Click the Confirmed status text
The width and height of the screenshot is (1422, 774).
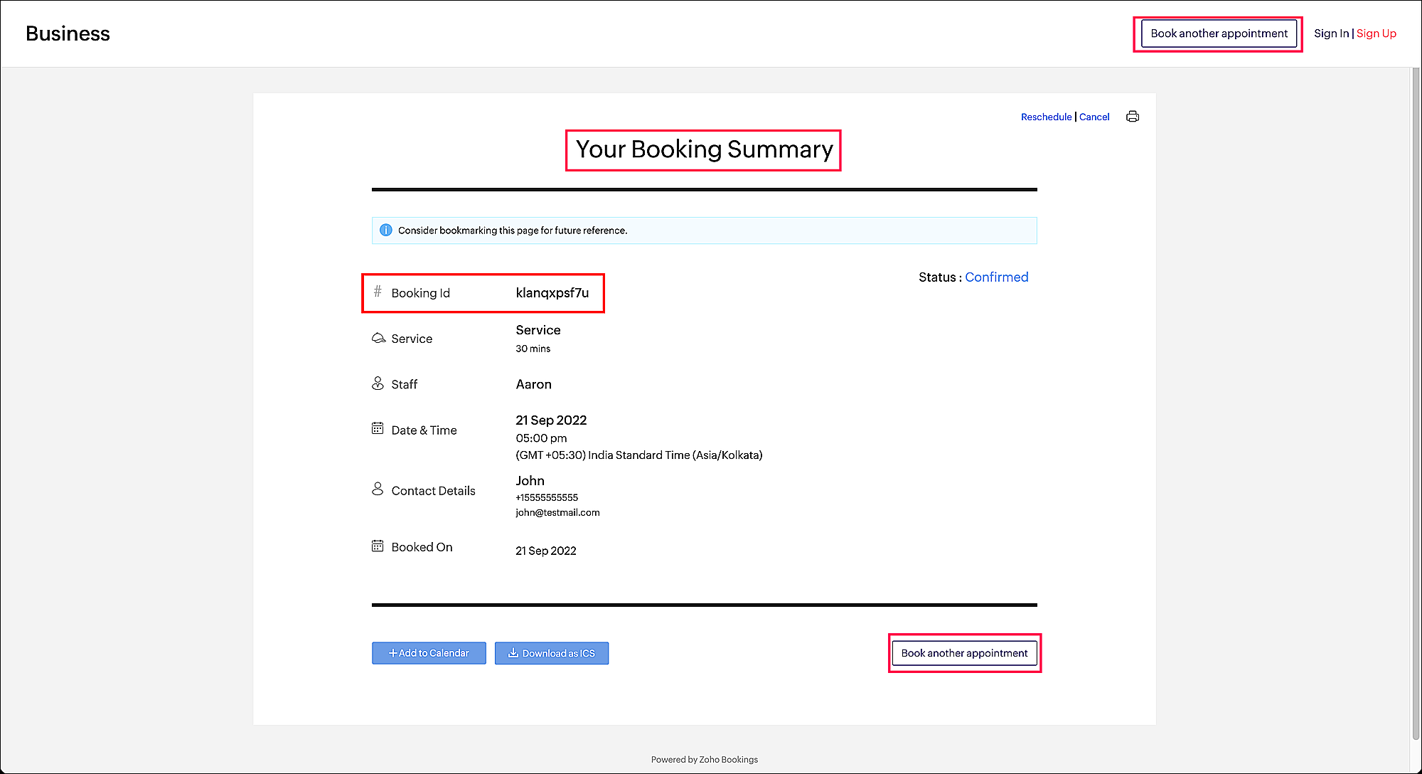[996, 277]
